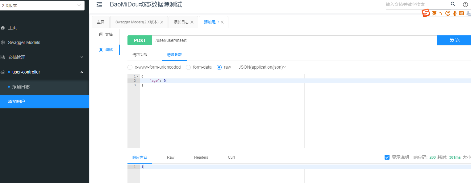
Task: Select x-www-form-urlencoded radio option
Action: click(x=130, y=67)
